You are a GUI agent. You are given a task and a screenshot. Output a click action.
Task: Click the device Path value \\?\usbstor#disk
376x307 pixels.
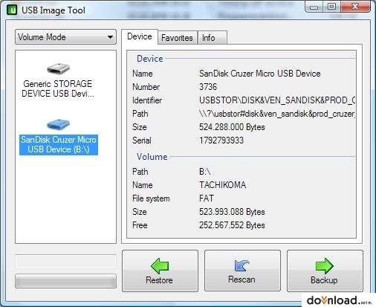pos(277,114)
